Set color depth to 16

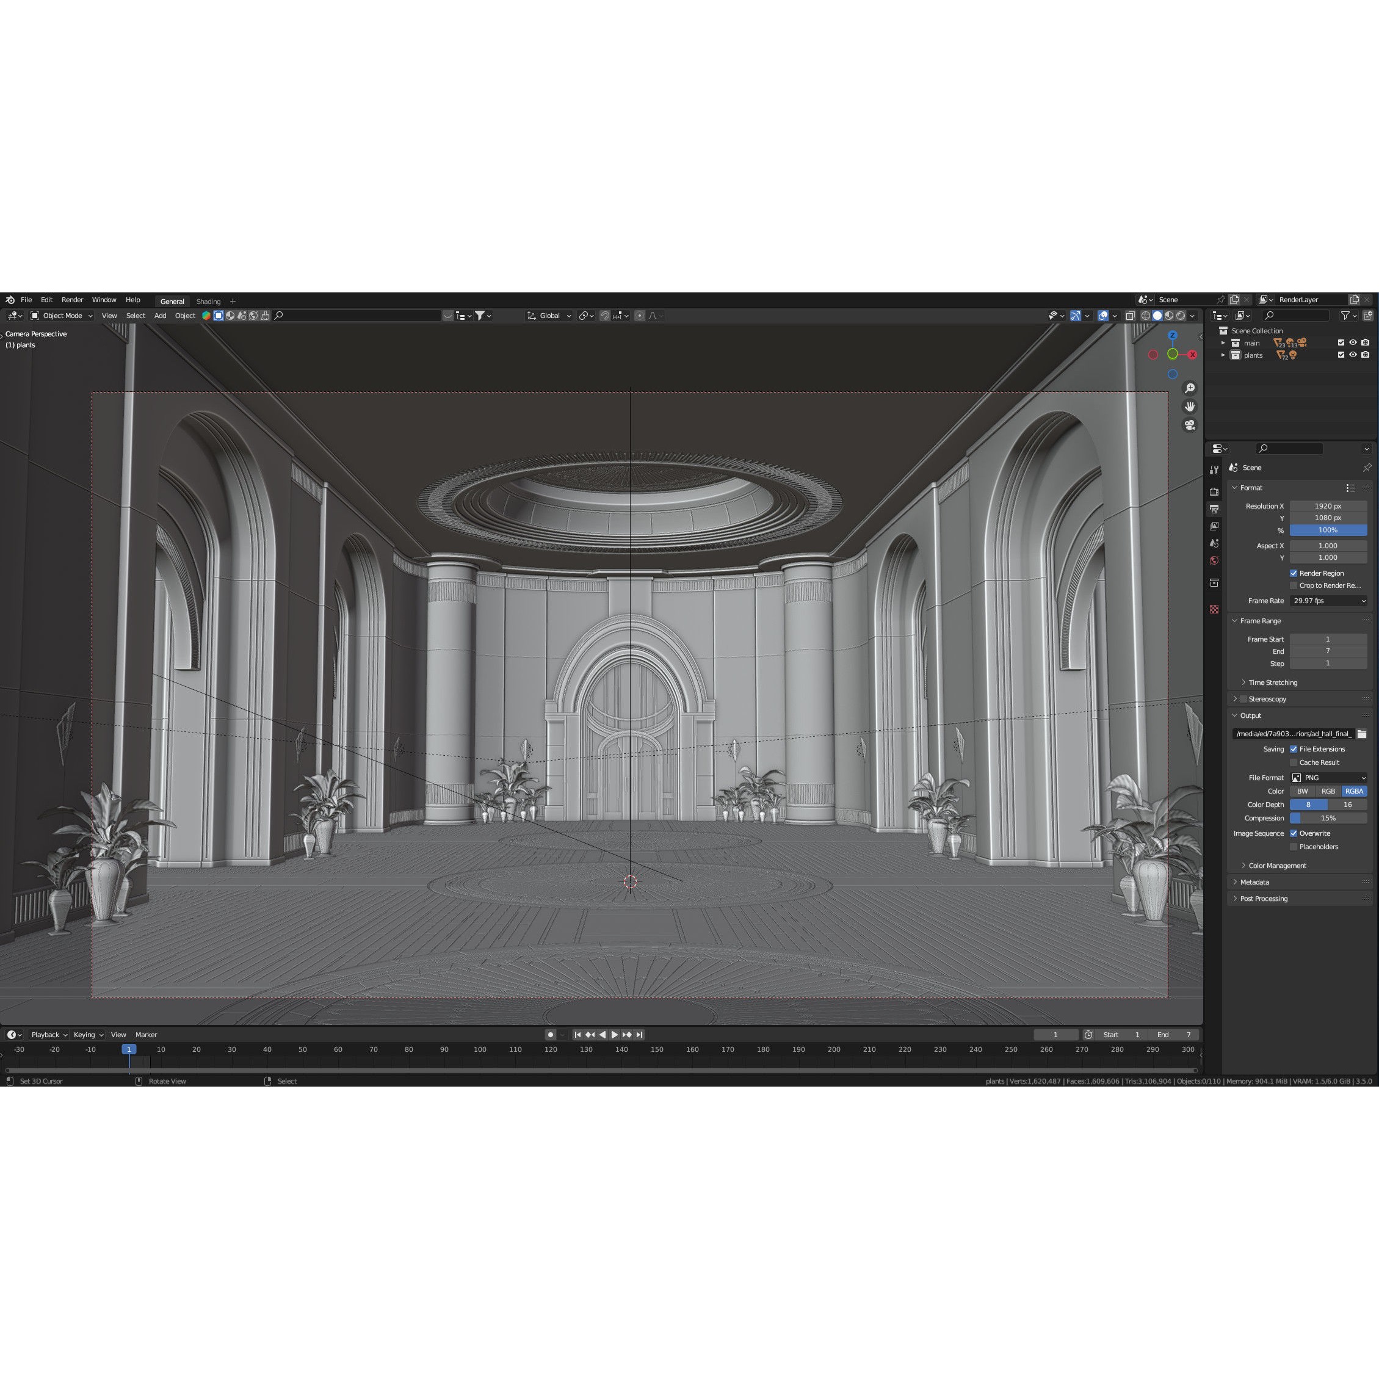pyautogui.click(x=1348, y=805)
